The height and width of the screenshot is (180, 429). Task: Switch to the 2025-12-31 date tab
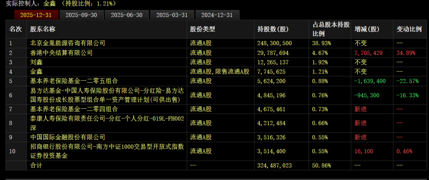click(36, 15)
